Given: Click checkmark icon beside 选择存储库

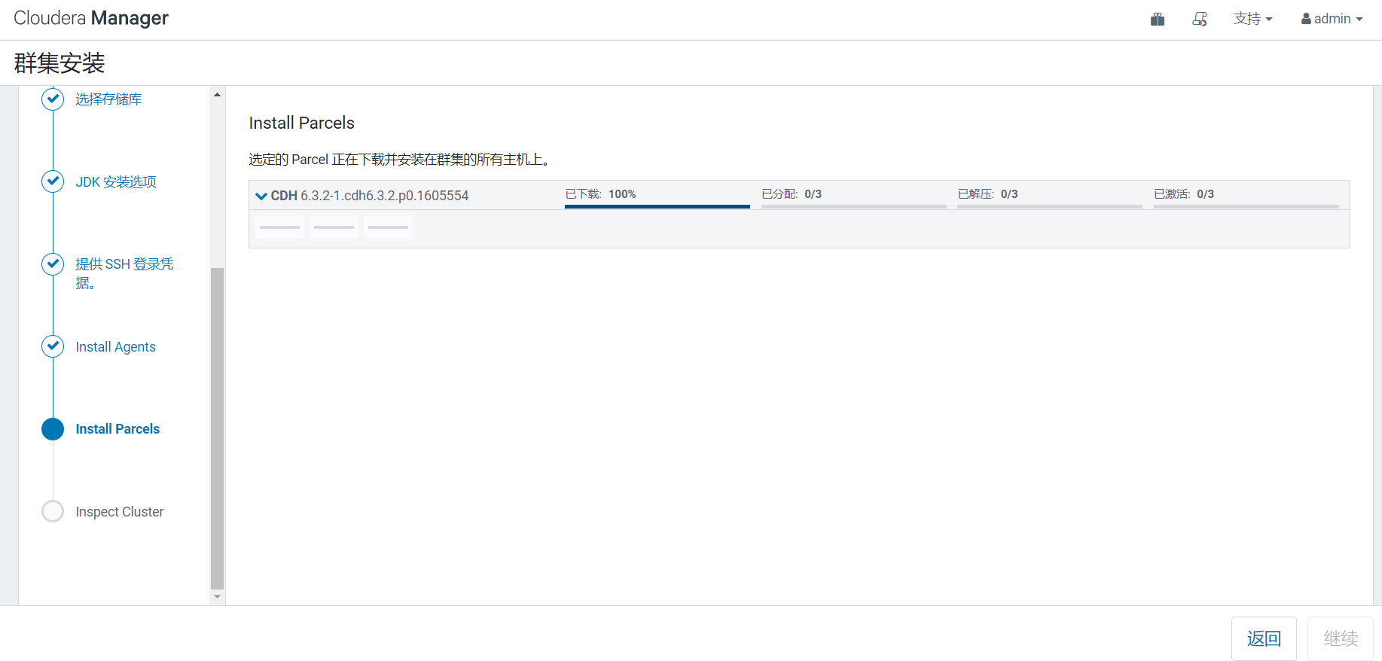Looking at the screenshot, I should pos(53,99).
